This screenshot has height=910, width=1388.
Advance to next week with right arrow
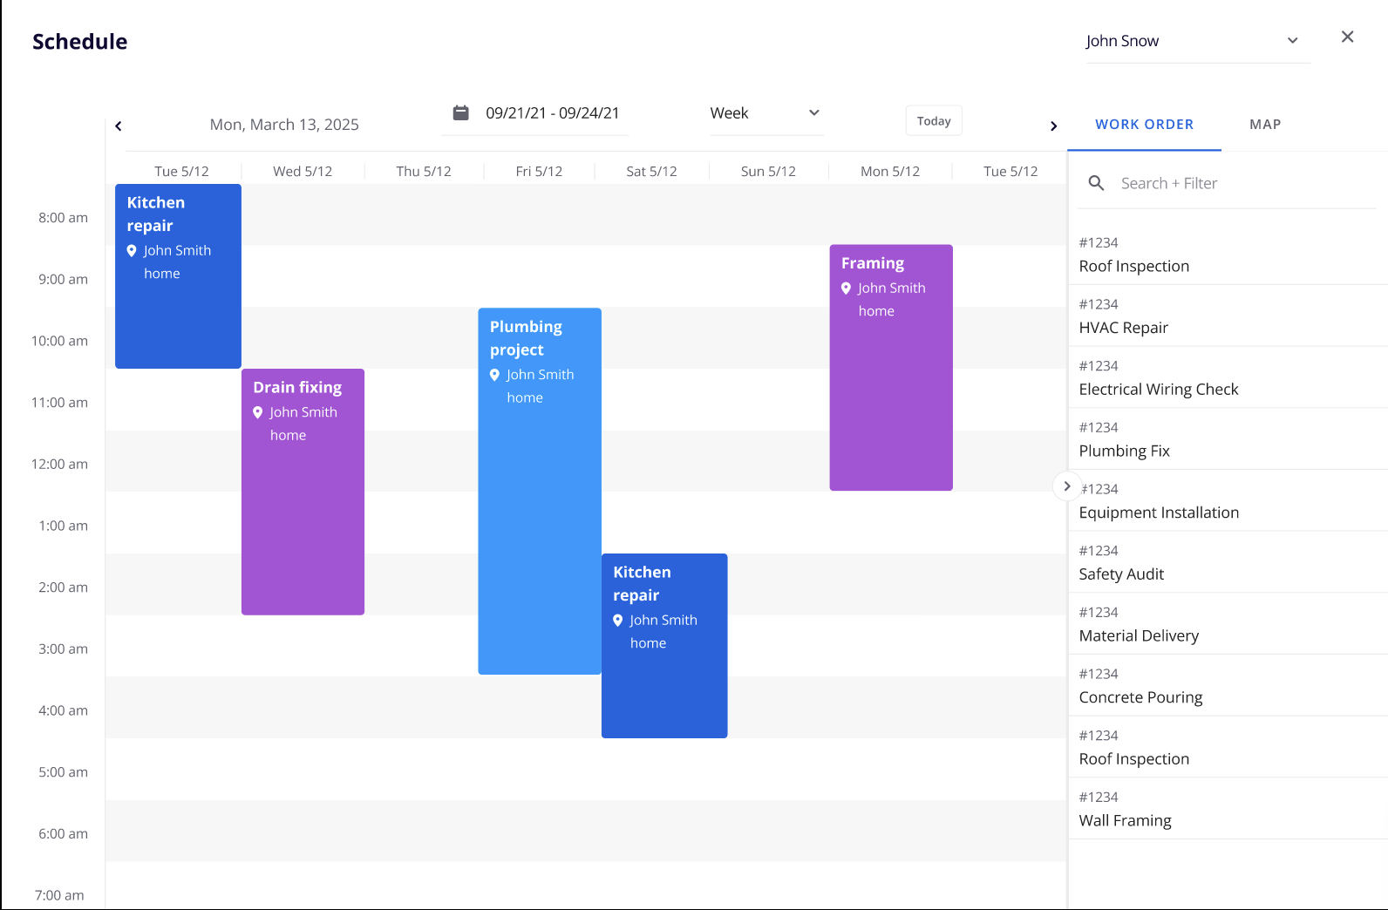pos(1053,126)
